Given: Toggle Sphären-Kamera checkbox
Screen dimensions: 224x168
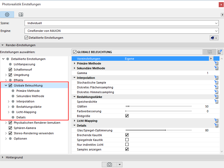Looking at the screenshot, I should coord(10,128).
